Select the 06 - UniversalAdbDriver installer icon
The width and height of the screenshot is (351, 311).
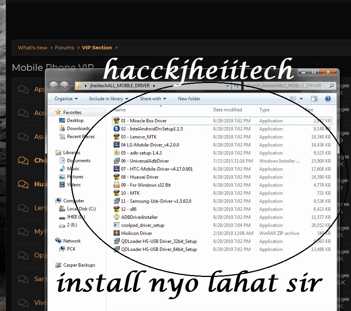(x=116, y=161)
